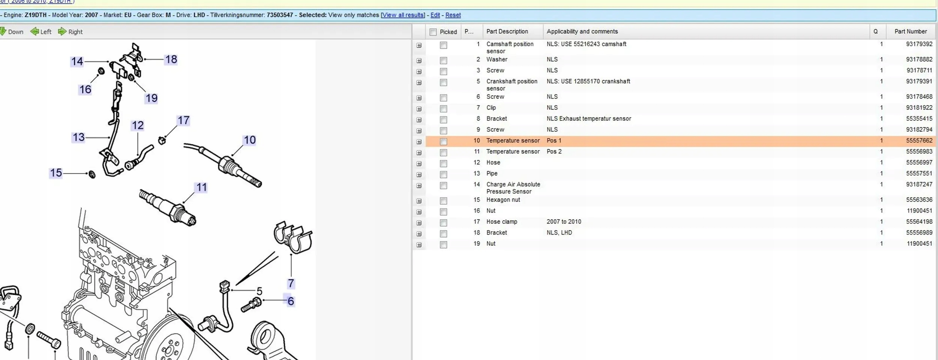Check the Crankshaft position sensor row checkbox
This screenshot has width=938, height=360.
443,83
